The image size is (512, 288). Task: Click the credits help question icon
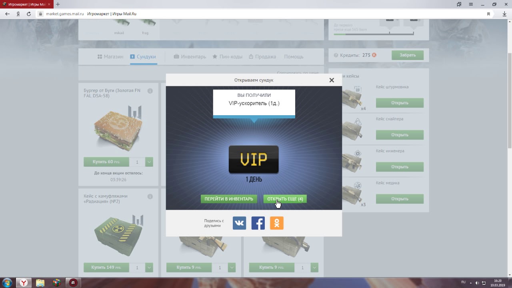coord(336,55)
